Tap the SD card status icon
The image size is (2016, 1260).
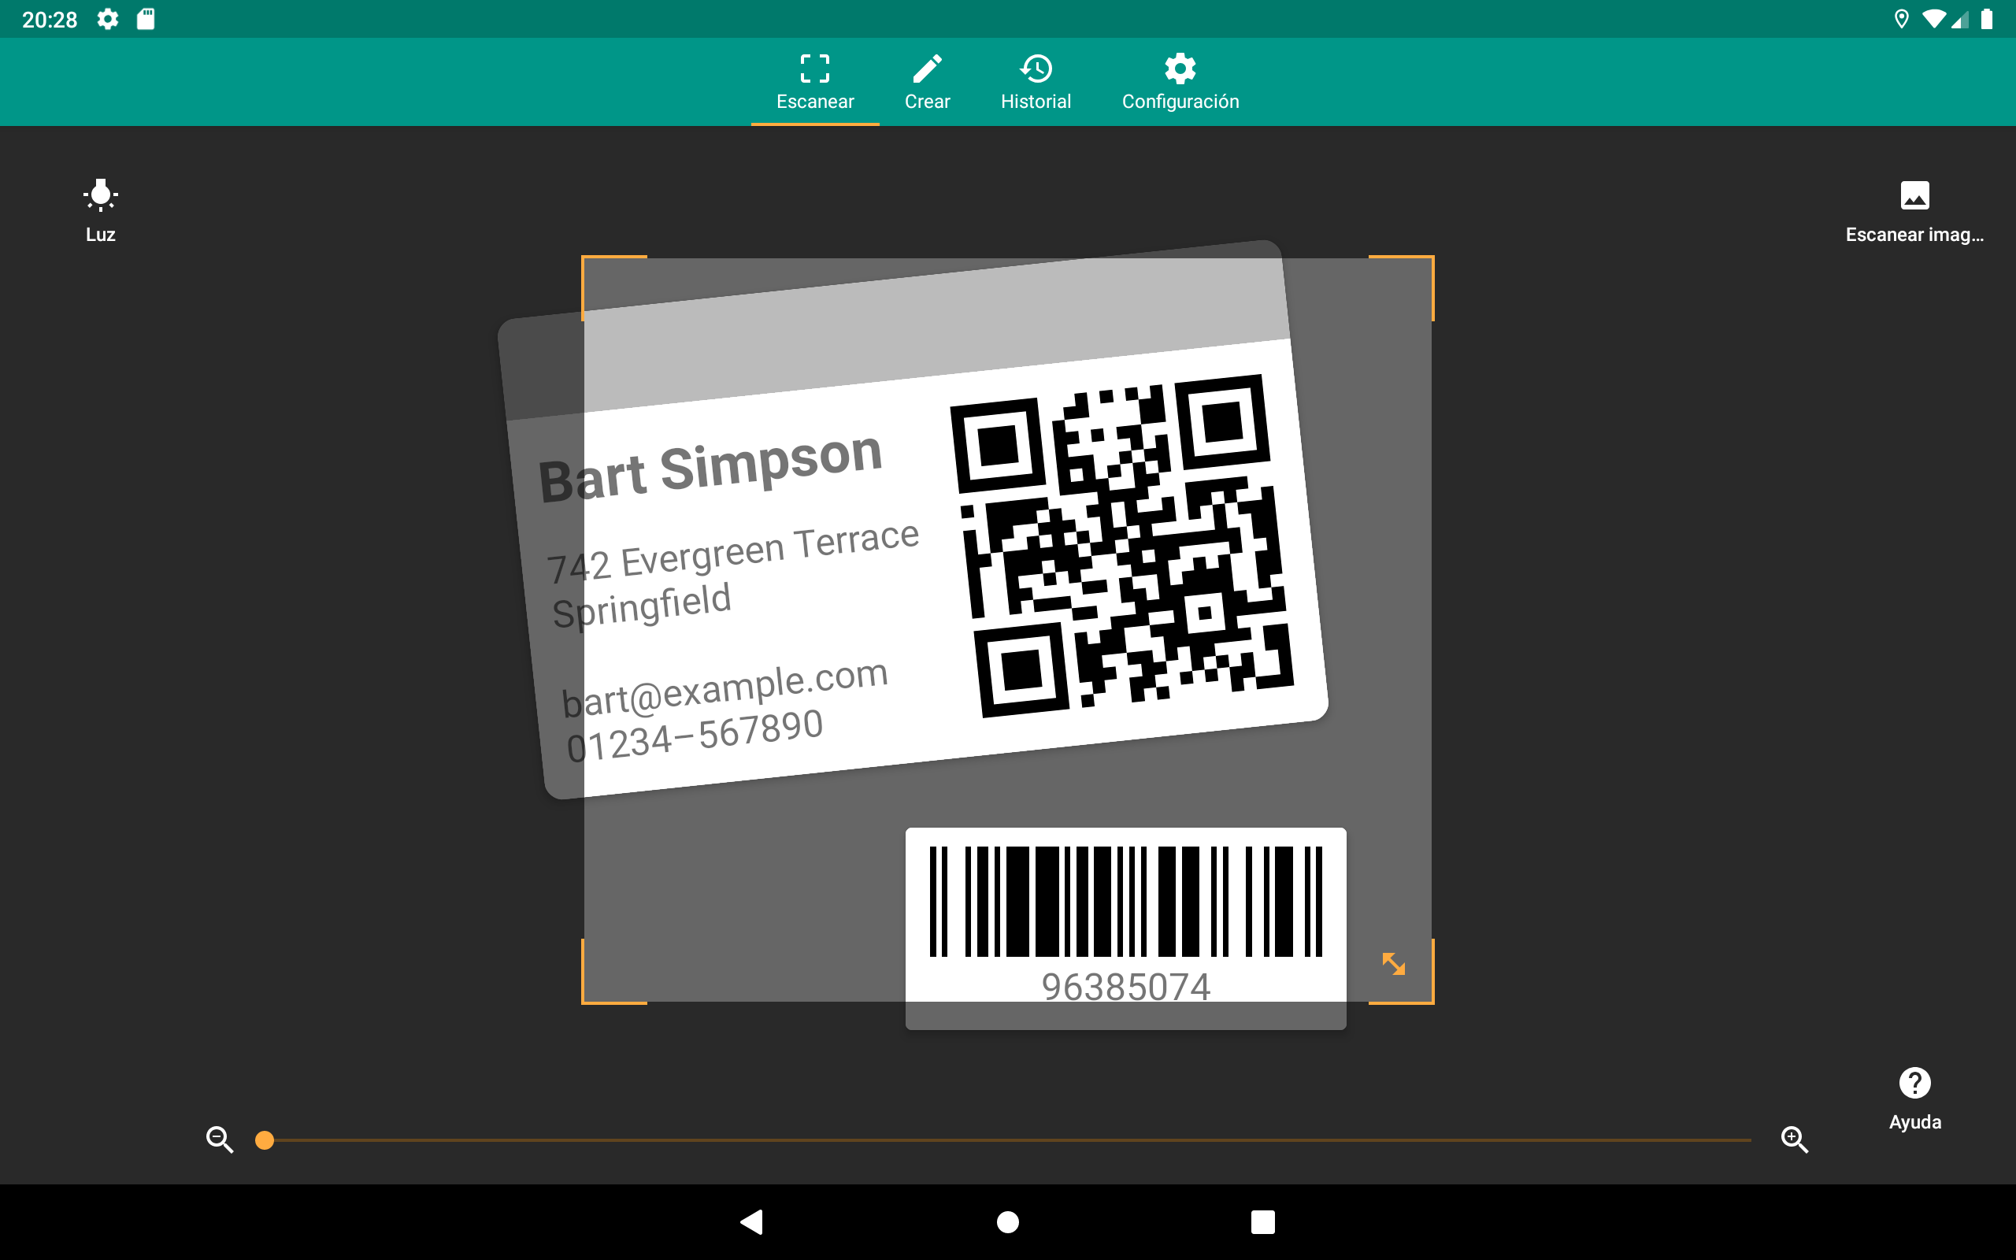click(146, 19)
